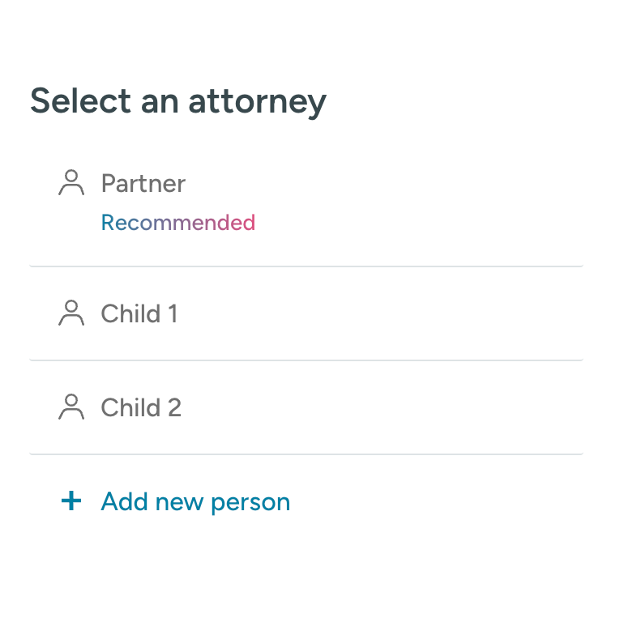Click the plus icon to add a person
This screenshot has height=622, width=624.
71,501
